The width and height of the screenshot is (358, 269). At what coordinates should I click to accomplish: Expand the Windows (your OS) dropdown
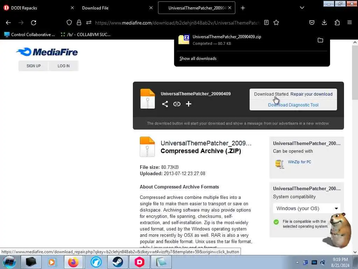pos(307,208)
